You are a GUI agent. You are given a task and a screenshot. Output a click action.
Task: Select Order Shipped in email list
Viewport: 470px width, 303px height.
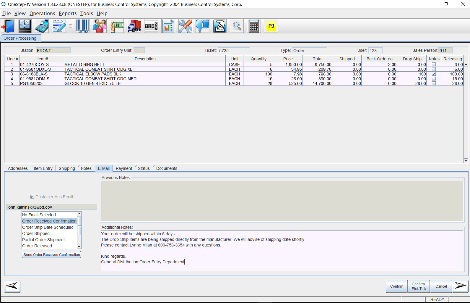(36, 233)
